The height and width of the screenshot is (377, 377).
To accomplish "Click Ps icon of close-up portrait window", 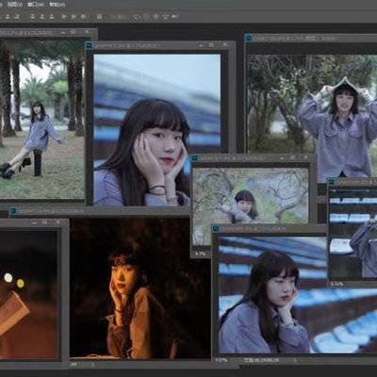I will (89, 46).
